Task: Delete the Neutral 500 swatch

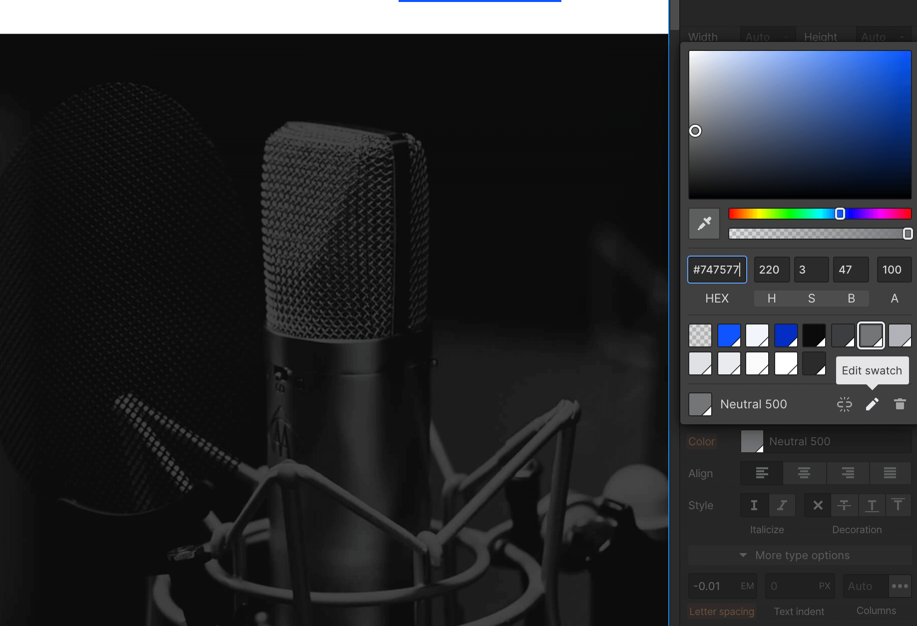Action: tap(900, 404)
